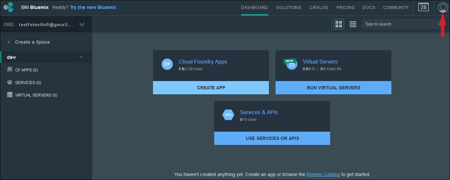This screenshot has width=450, height=180.
Task: Open the SOLUTIONS menu
Action: click(x=289, y=7)
